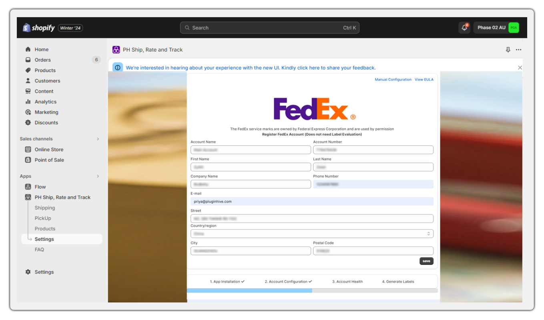Open the PickUp submenu item
The height and width of the screenshot is (320, 544).
tap(43, 218)
